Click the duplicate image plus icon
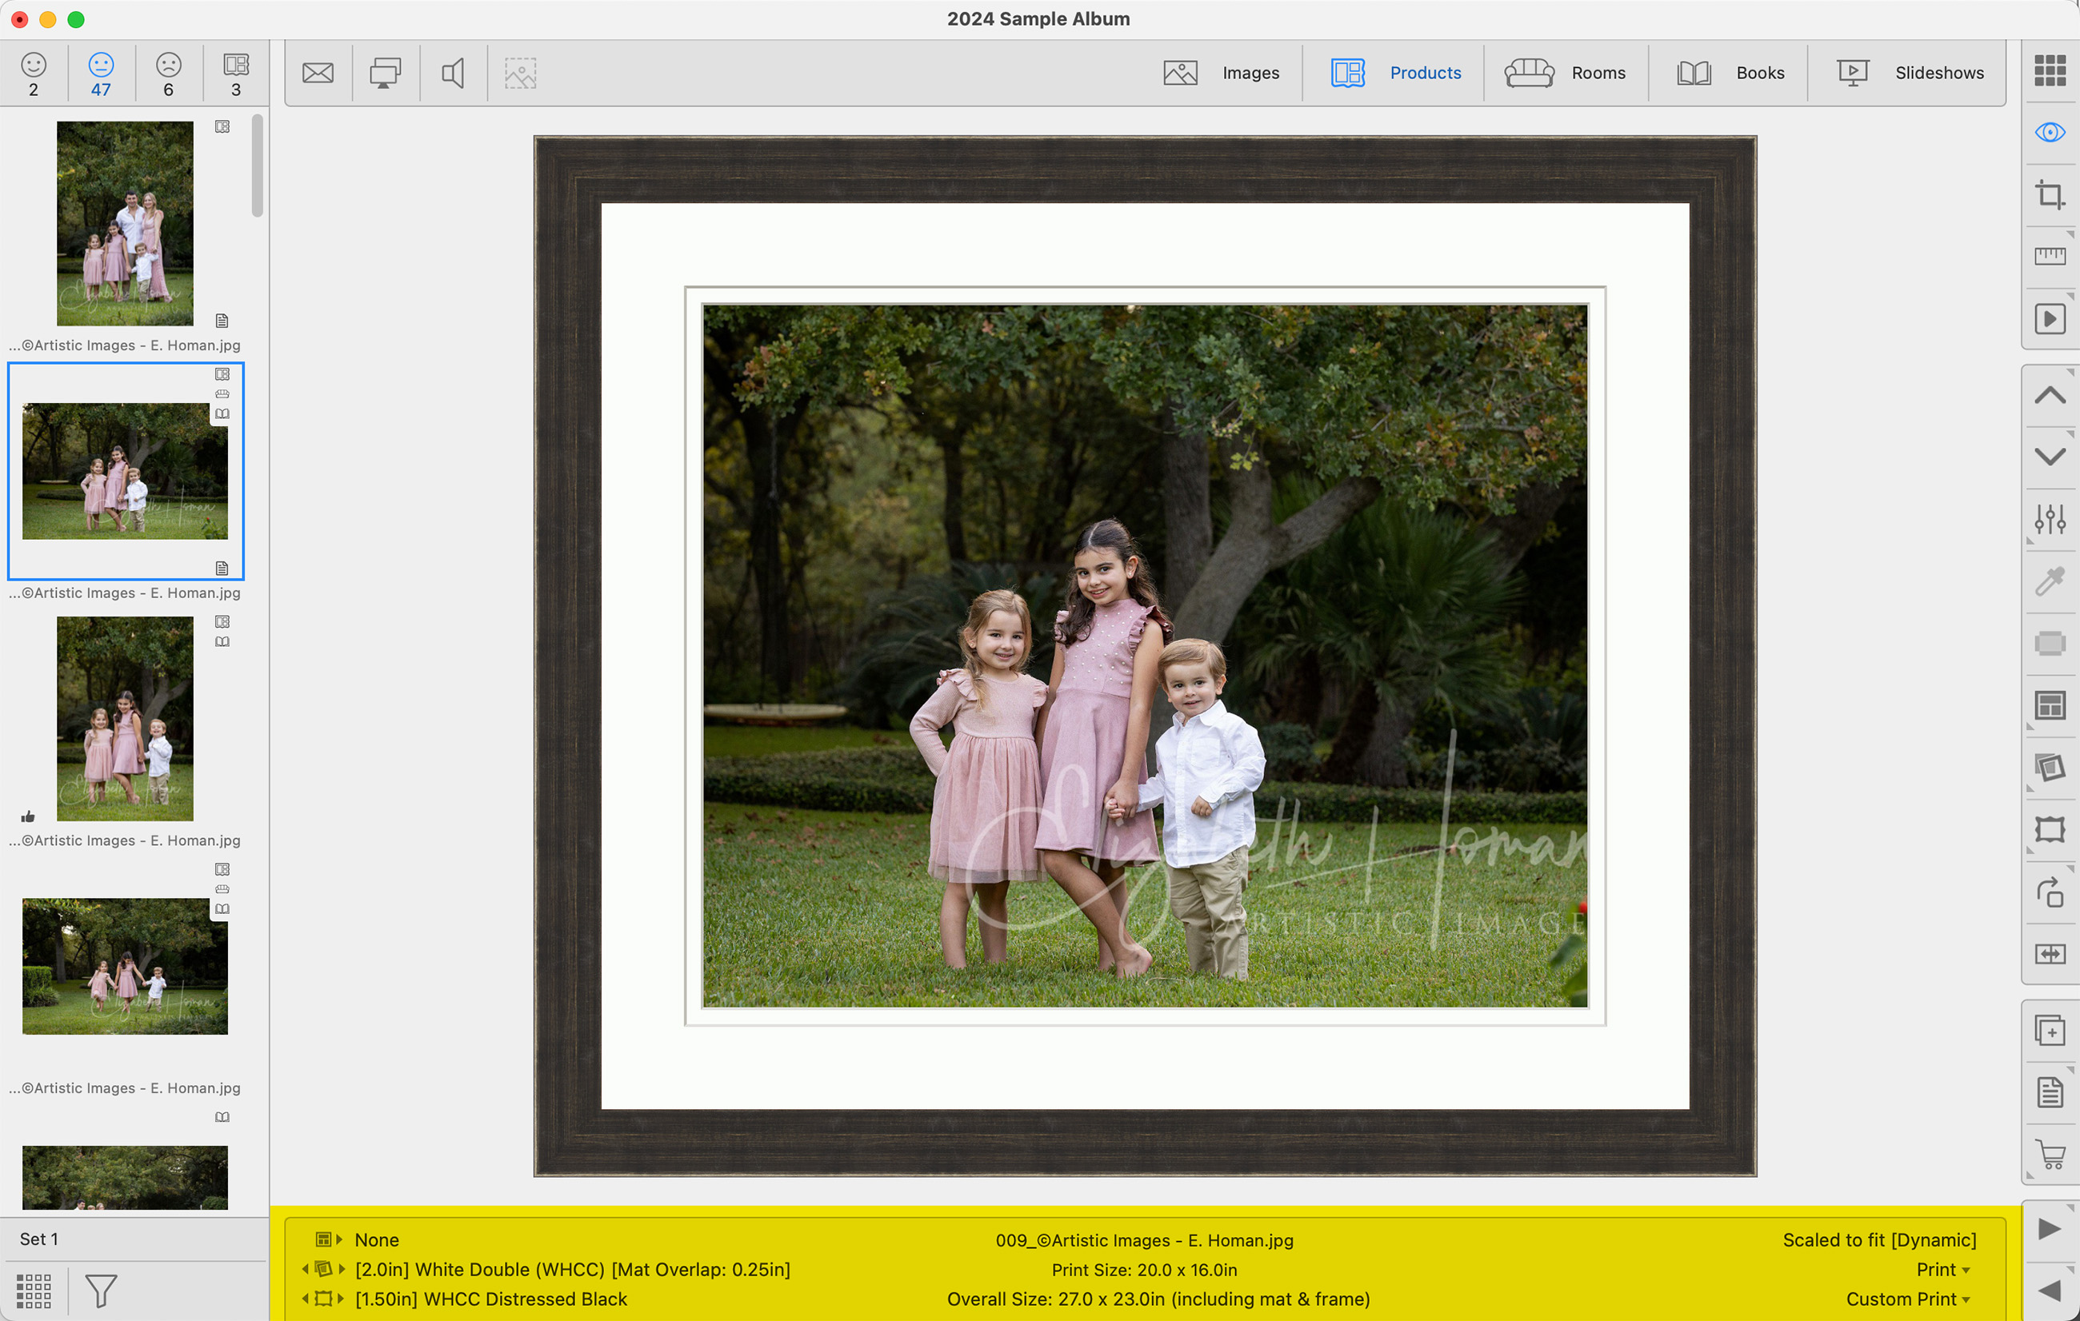The image size is (2080, 1321). [x=2049, y=1031]
